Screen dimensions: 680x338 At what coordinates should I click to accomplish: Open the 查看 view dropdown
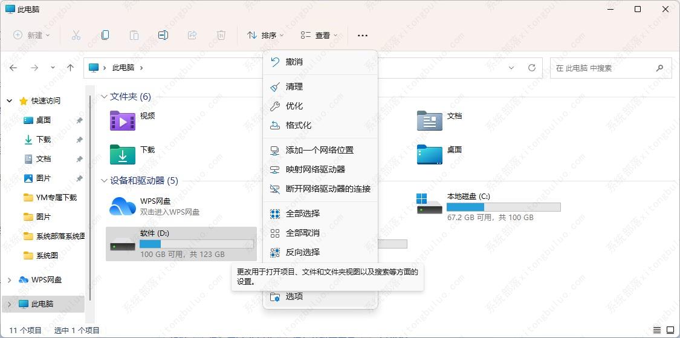pyautogui.click(x=319, y=36)
